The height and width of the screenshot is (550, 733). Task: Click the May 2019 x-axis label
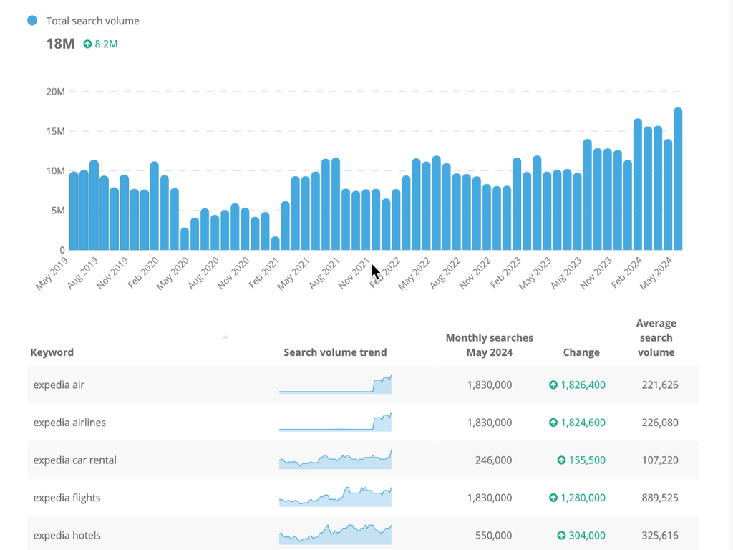click(52, 274)
